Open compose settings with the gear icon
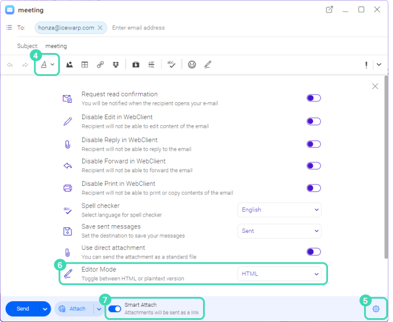Viewport: 393px width, 322px height. 376,309
